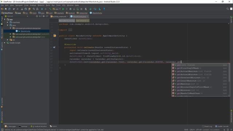Screen dimensions: 233x131
Task: Open the Terminal tool window button
Action: point(23,126)
